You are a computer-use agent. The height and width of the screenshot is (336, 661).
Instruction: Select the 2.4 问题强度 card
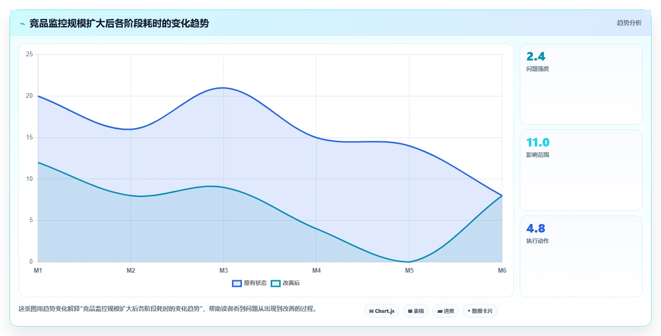point(581,84)
